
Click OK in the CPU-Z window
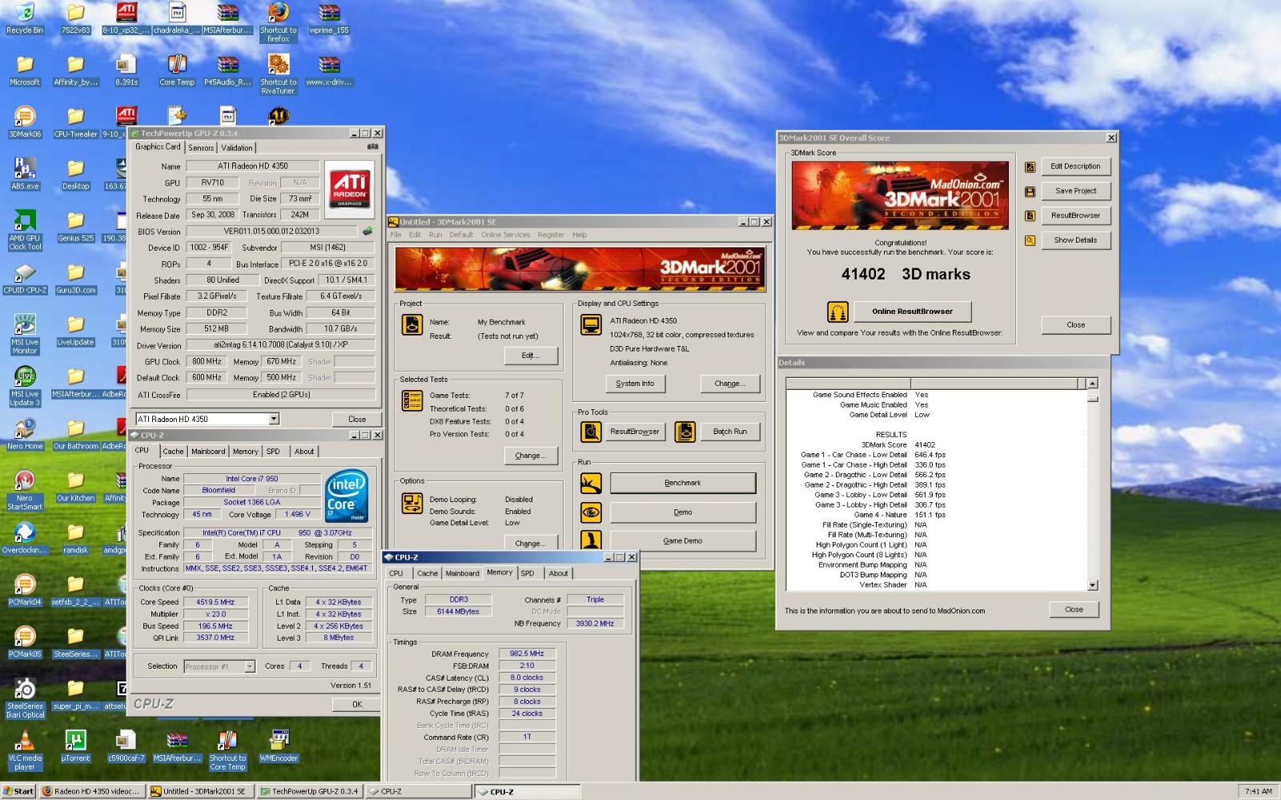coord(357,705)
